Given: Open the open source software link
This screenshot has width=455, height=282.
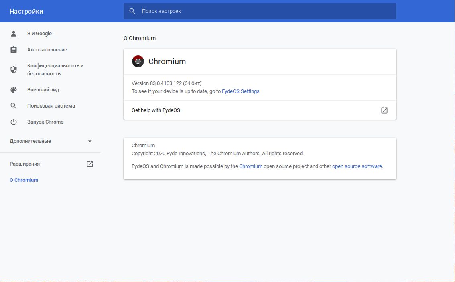Looking at the screenshot, I should pos(357,166).
